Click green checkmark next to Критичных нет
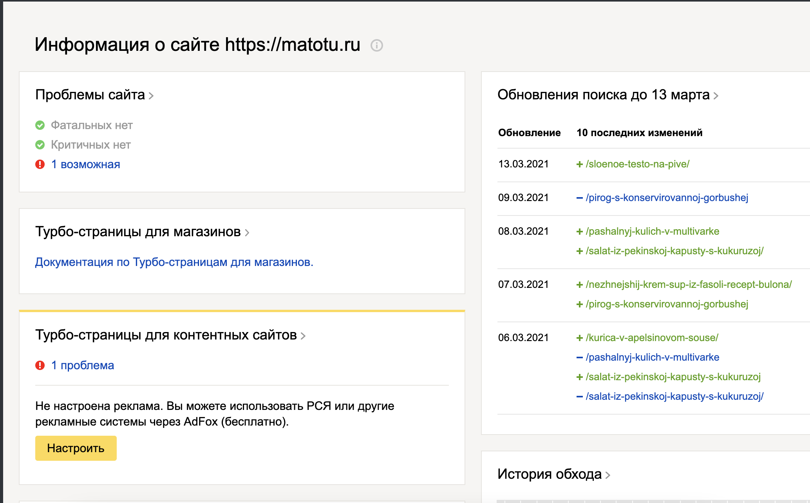The image size is (810, 503). click(x=40, y=145)
